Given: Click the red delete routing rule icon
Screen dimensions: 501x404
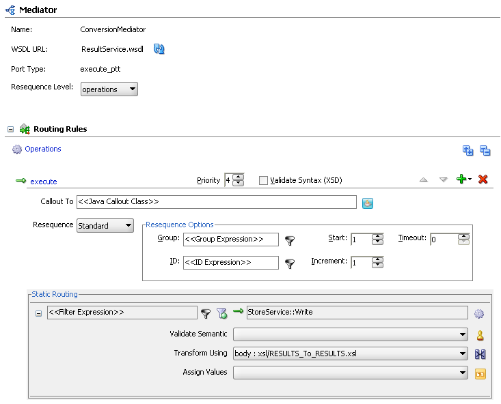Looking at the screenshot, I should point(483,179).
